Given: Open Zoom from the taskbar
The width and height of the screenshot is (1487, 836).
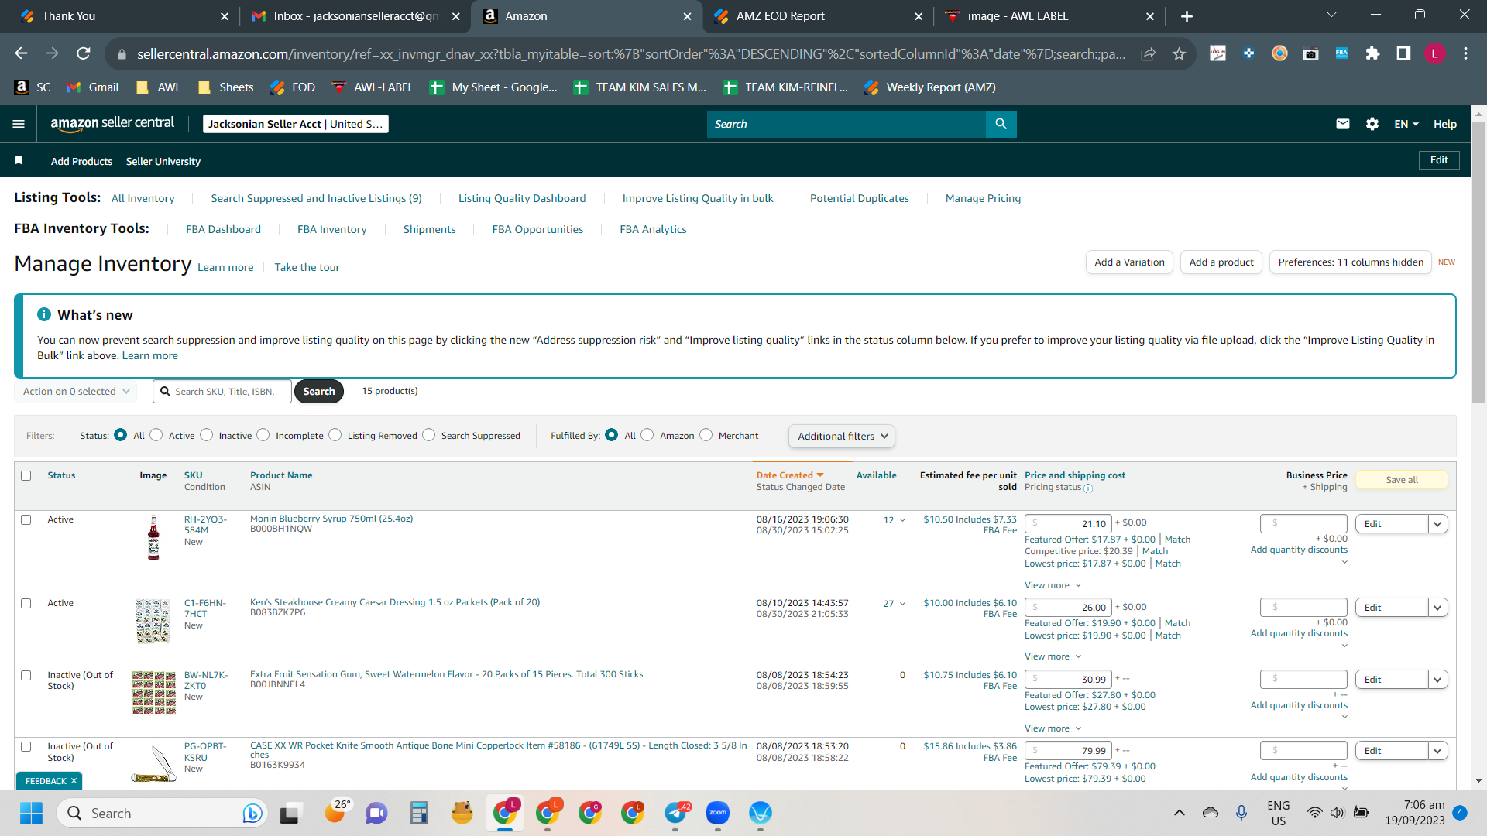Looking at the screenshot, I should [718, 813].
